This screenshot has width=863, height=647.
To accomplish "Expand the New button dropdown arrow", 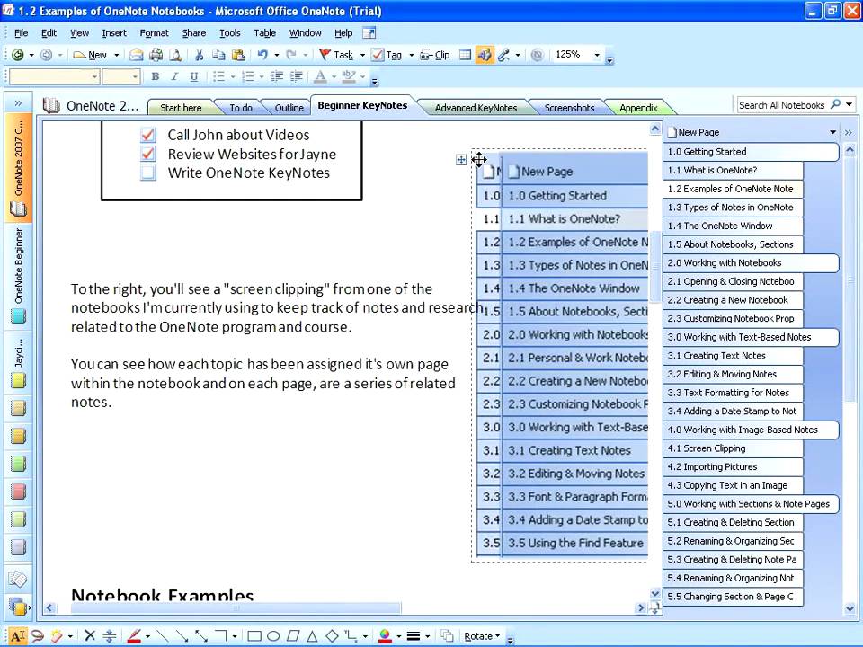I will point(116,55).
